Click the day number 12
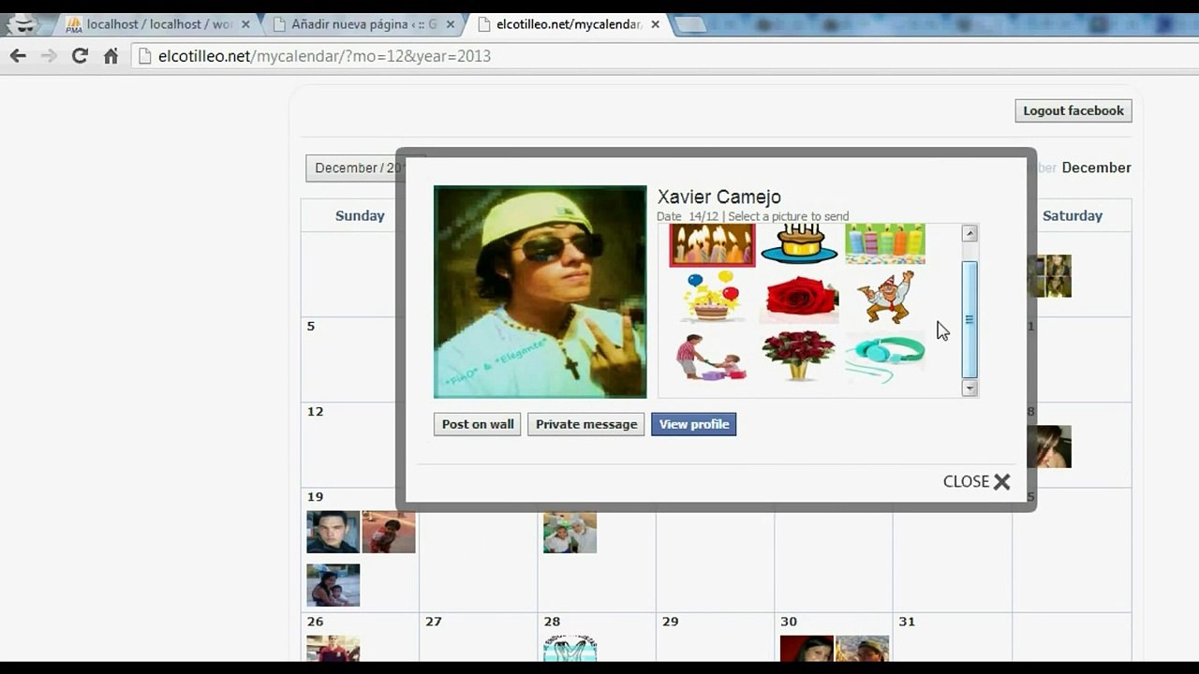 coord(315,412)
